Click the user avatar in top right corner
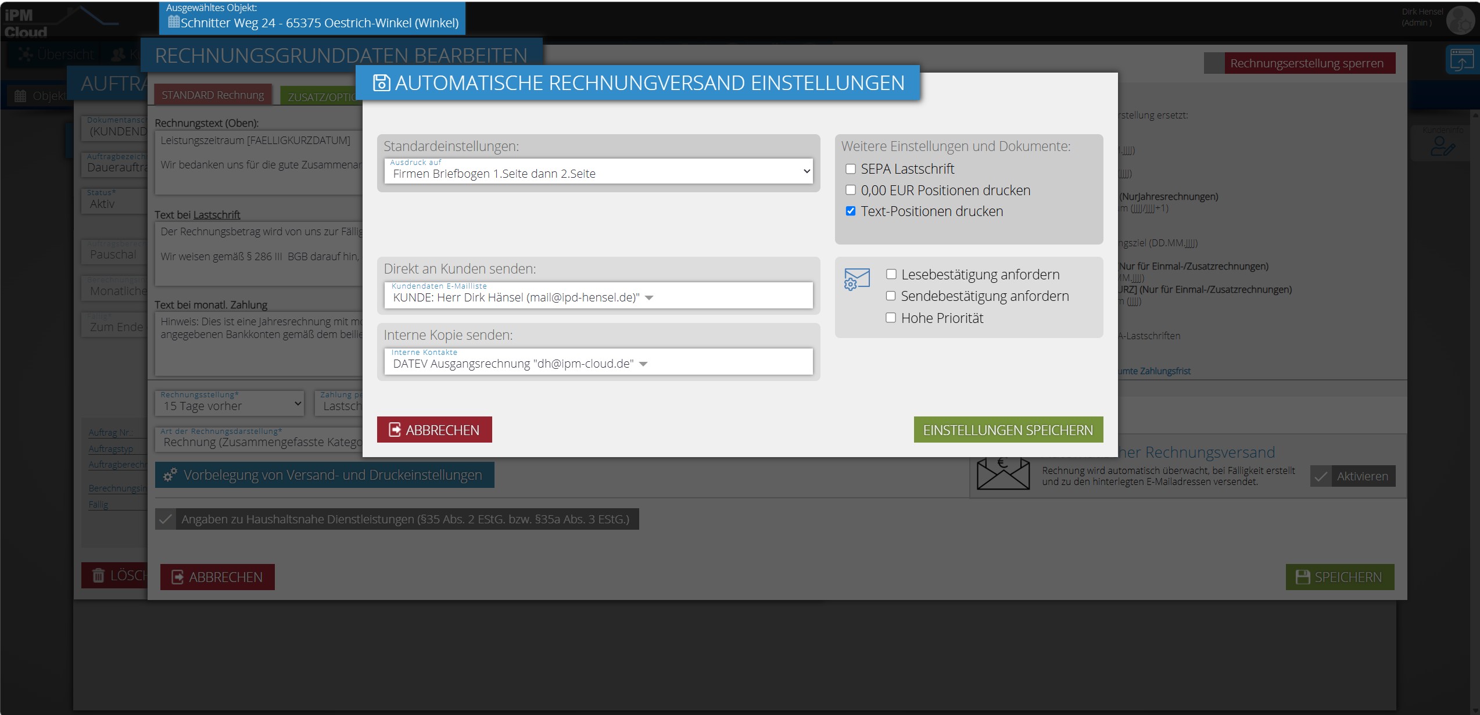1480x715 pixels. click(1460, 20)
